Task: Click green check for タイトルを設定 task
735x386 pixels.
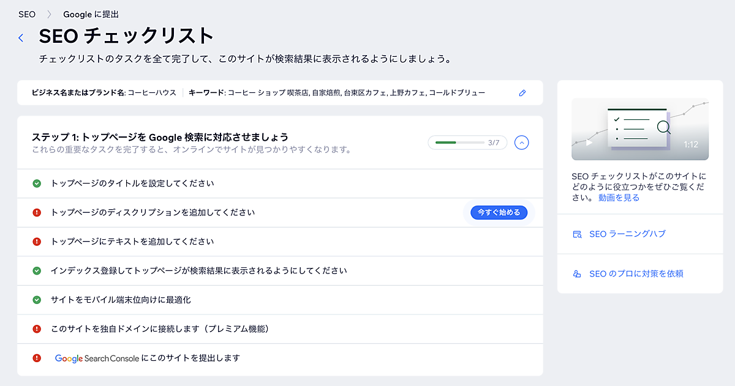Action: pos(37,184)
